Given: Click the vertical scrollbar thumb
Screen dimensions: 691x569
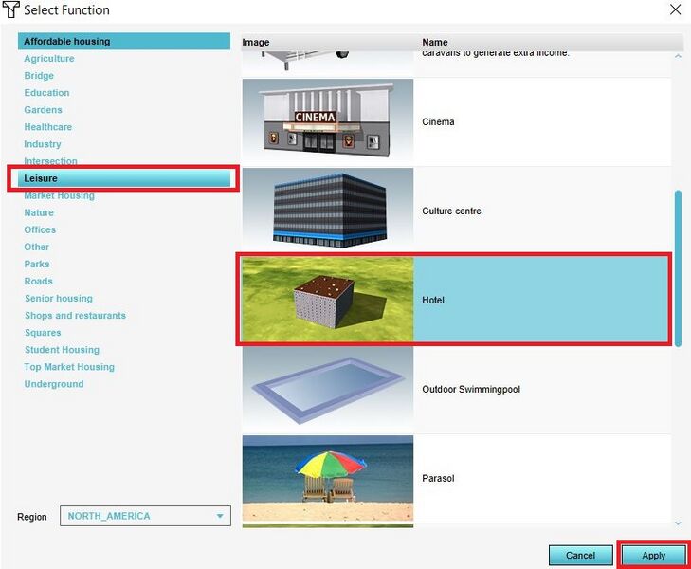Looking at the screenshot, I should 678,268.
